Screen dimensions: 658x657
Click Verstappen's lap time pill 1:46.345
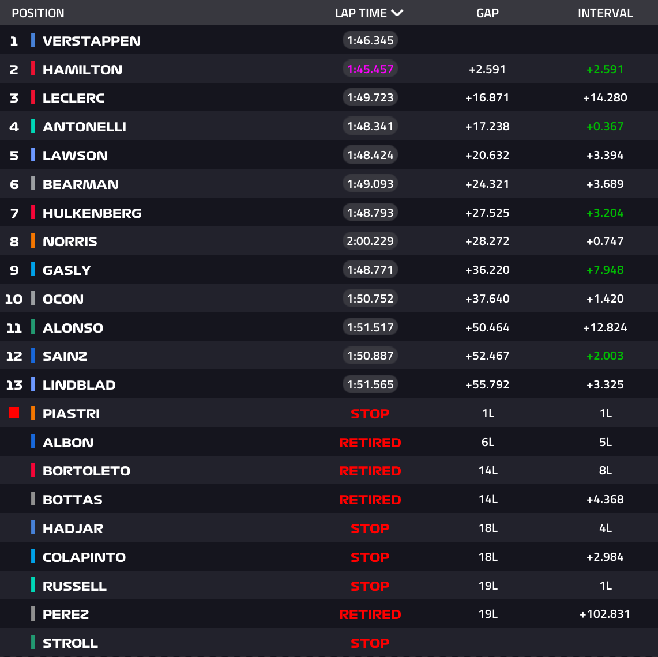(x=370, y=40)
